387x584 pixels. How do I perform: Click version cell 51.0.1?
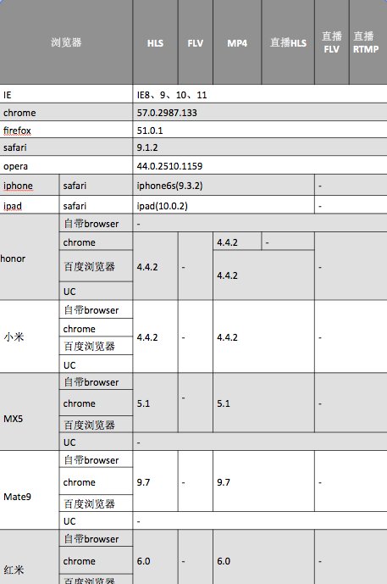[260, 131]
